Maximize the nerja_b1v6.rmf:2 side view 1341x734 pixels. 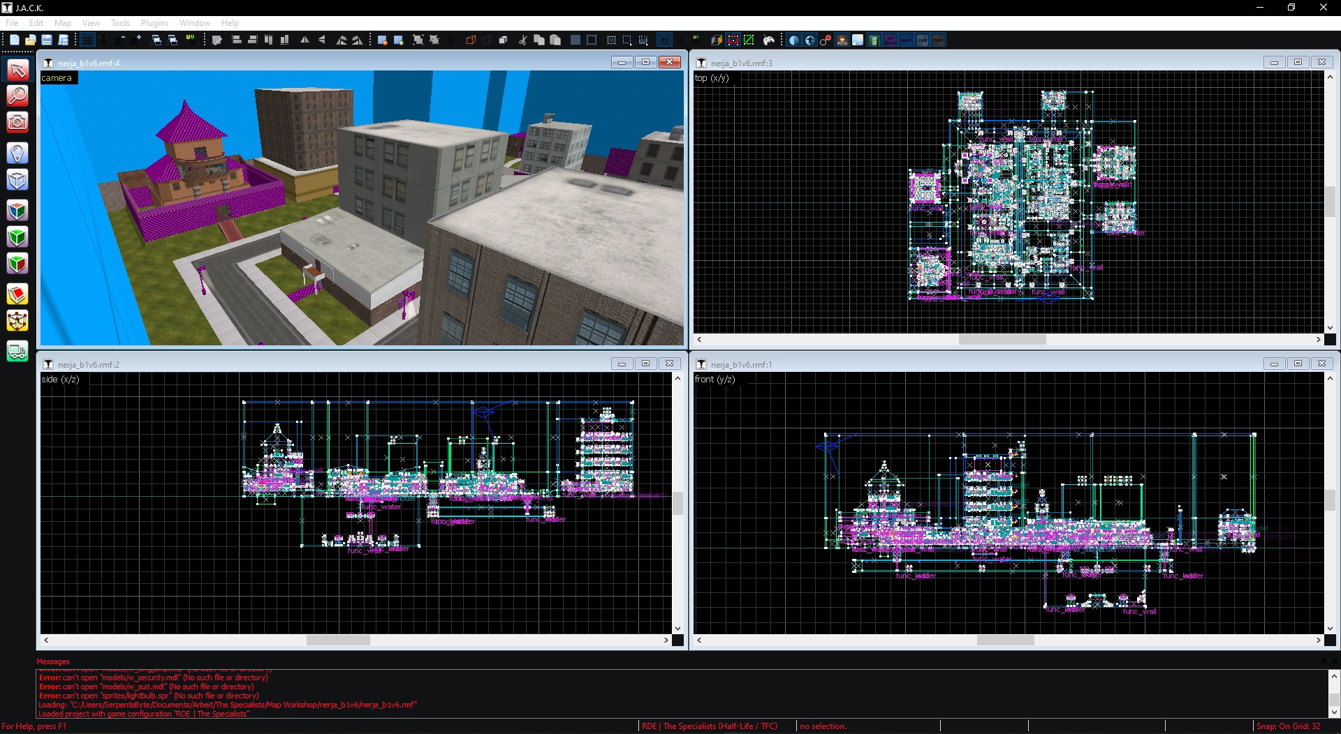tap(645, 364)
